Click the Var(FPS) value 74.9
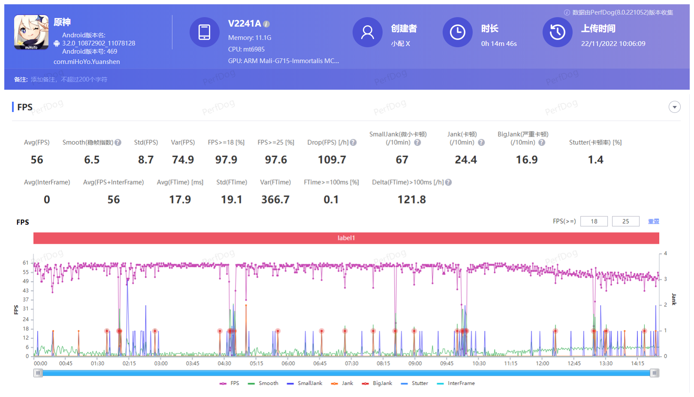 click(183, 160)
